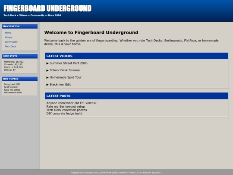Go to Videos in the sidebar navigation

(x=9, y=37)
